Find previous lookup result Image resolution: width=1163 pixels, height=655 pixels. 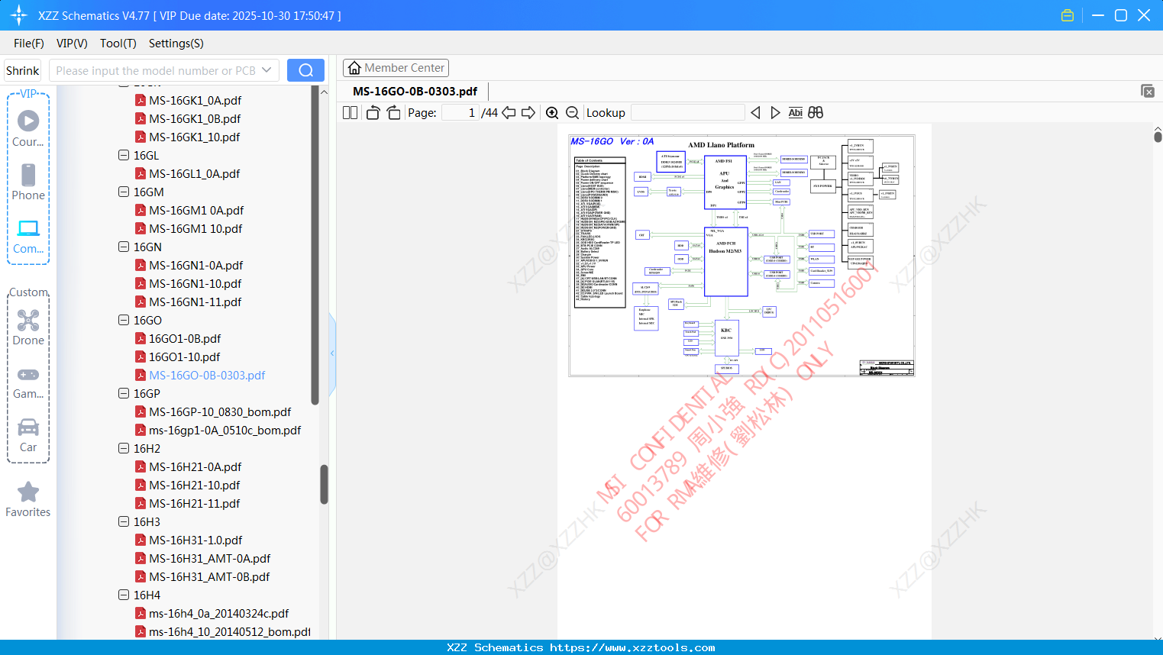(x=755, y=113)
